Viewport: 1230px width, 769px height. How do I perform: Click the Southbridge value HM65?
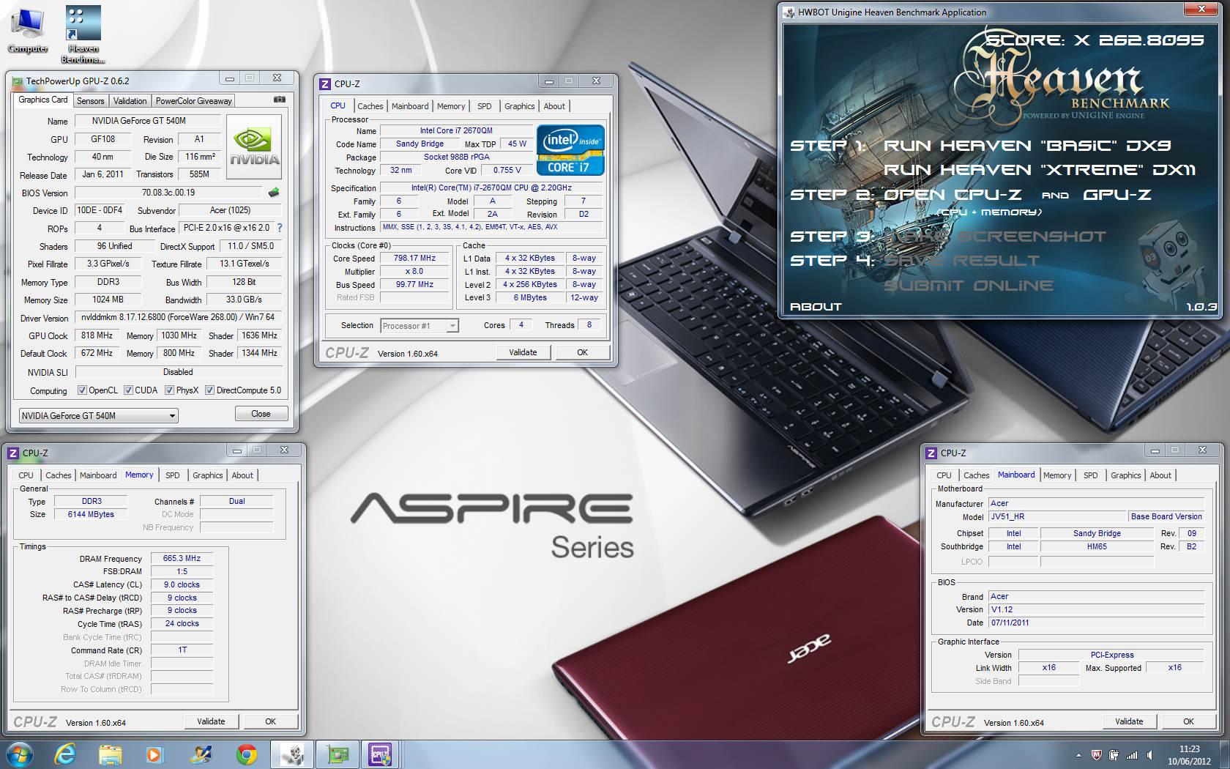click(x=1097, y=546)
